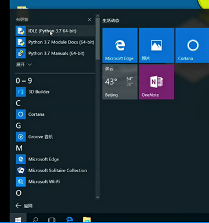Open the Beijing weather tile
The image size is (209, 223).
[x=120, y=82]
